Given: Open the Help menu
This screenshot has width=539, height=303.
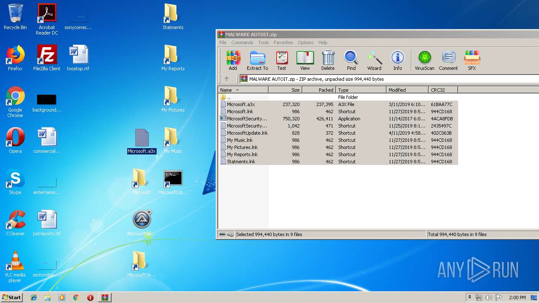Looking at the screenshot, I should coord(323,43).
